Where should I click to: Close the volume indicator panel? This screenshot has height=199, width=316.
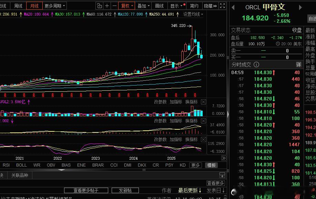203,102
